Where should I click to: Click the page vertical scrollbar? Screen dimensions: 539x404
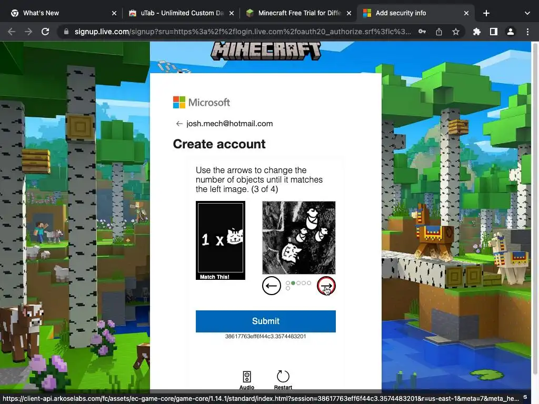click(535, 208)
